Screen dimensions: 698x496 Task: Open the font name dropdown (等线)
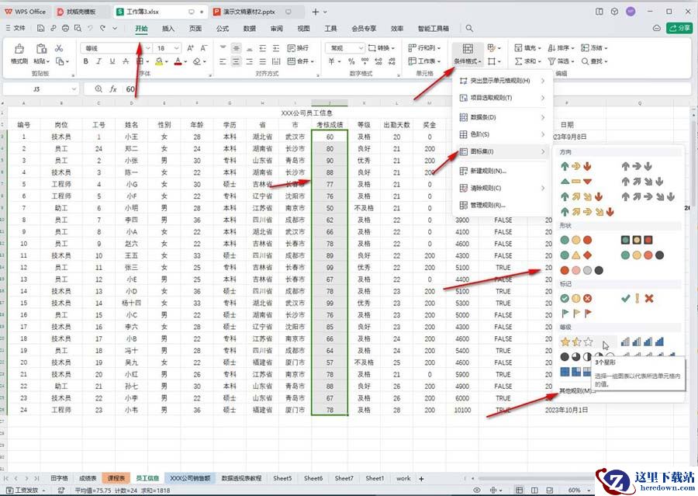pyautogui.click(x=148, y=47)
